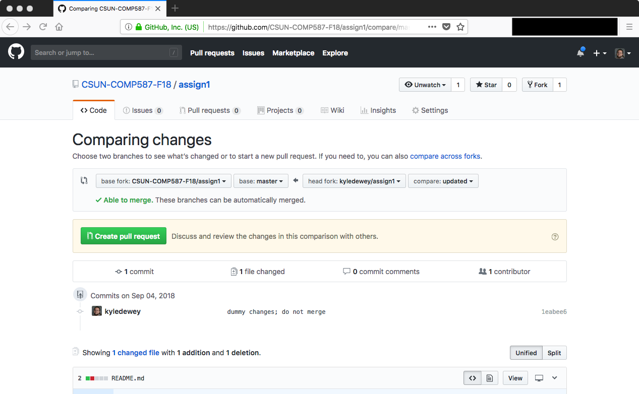Open the base: master branch dropdown
639x394 pixels.
[261, 181]
